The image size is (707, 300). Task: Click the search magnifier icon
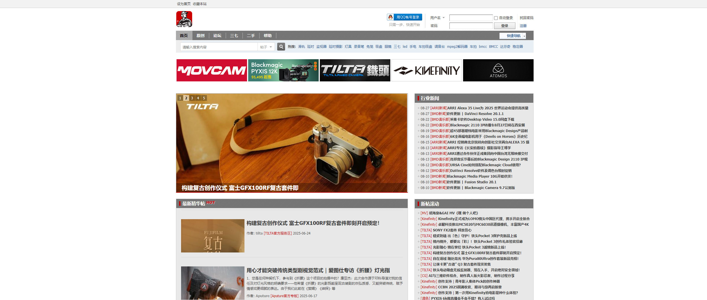[x=281, y=47]
